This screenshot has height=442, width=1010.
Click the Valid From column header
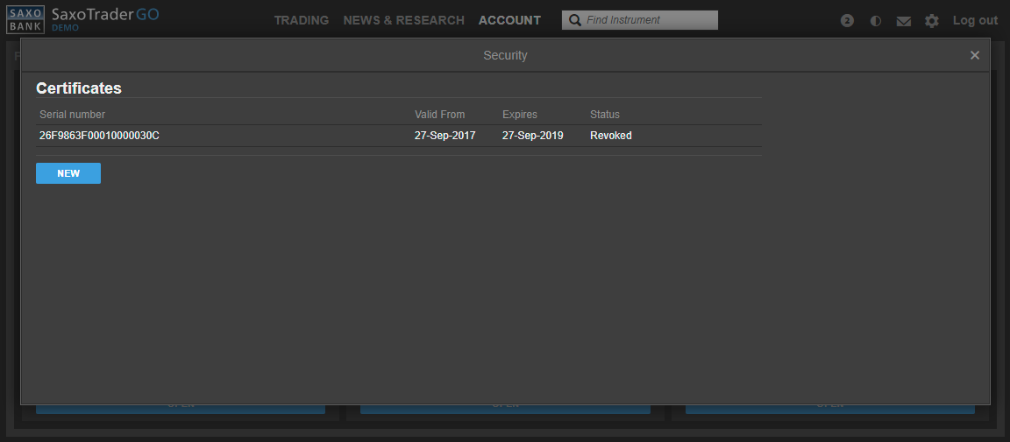click(439, 115)
